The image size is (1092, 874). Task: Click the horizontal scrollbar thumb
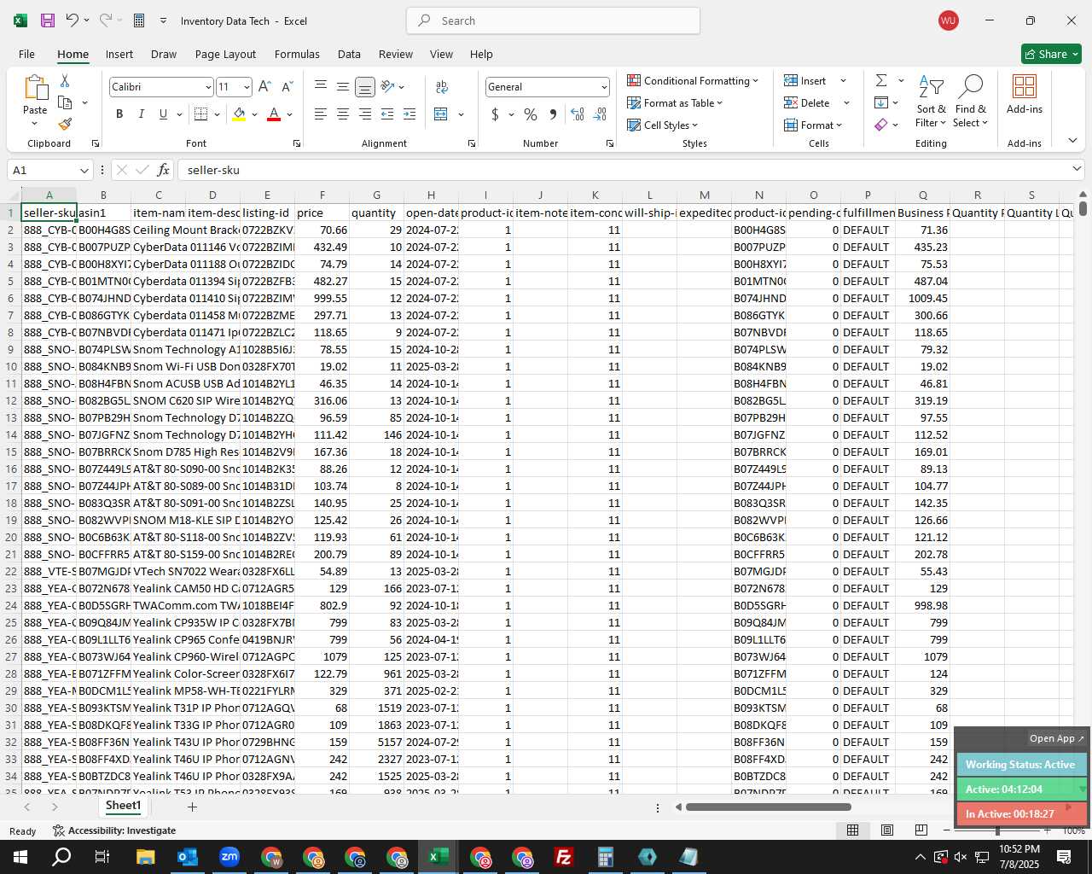coord(768,807)
